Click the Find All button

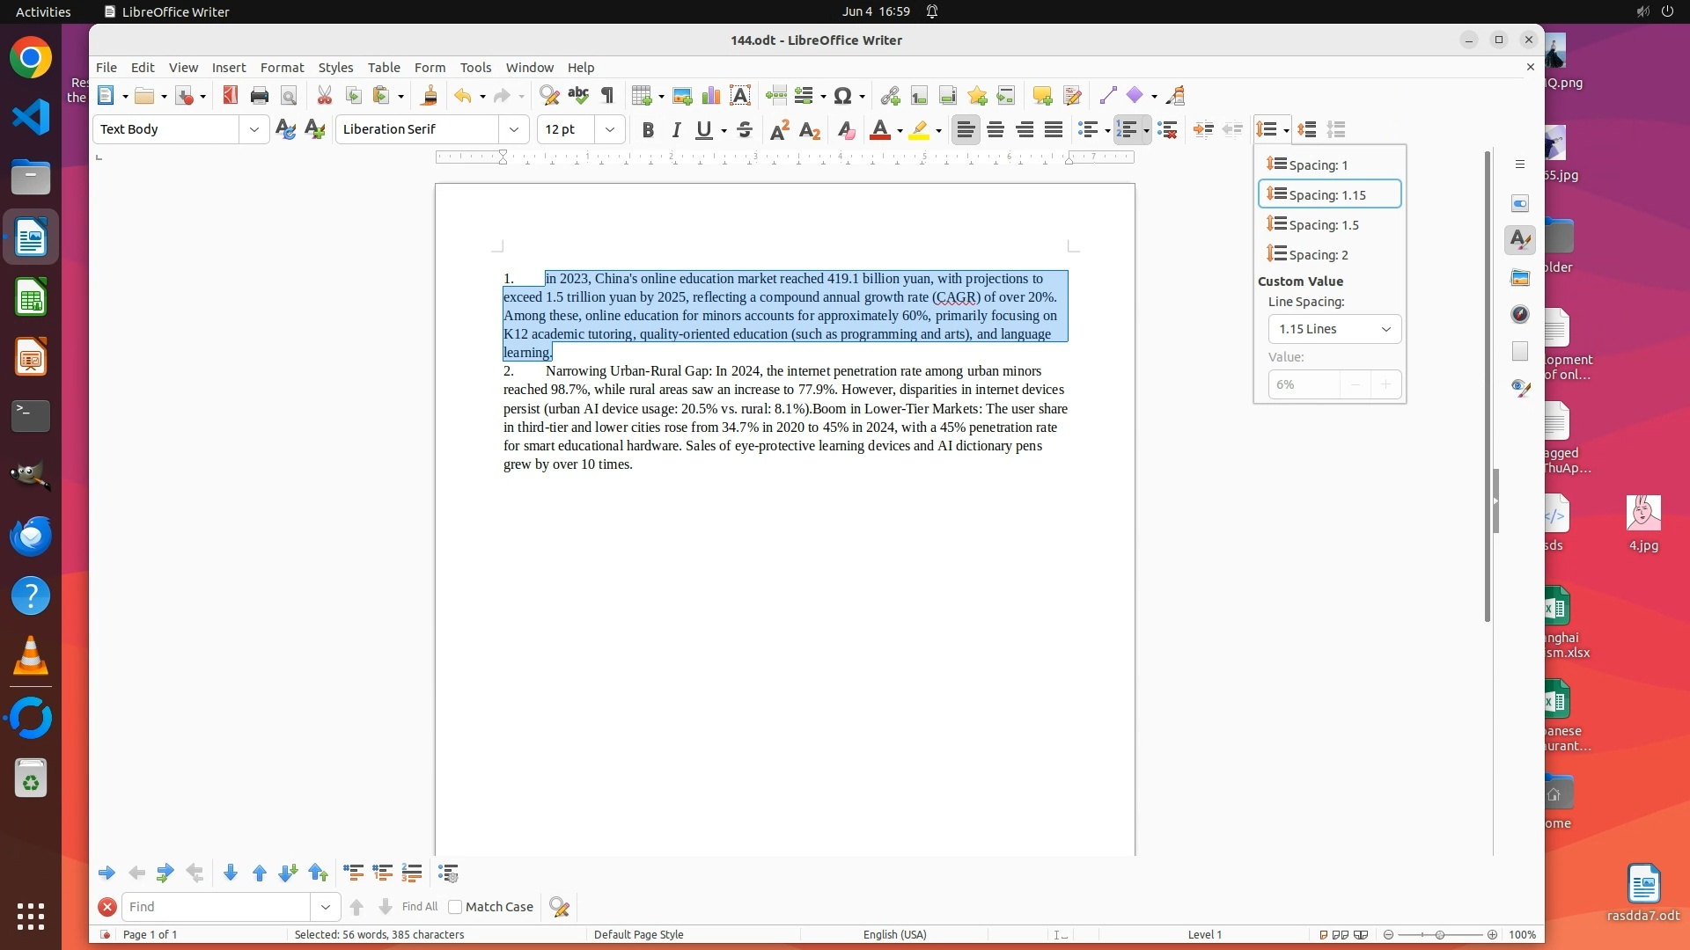(x=419, y=907)
